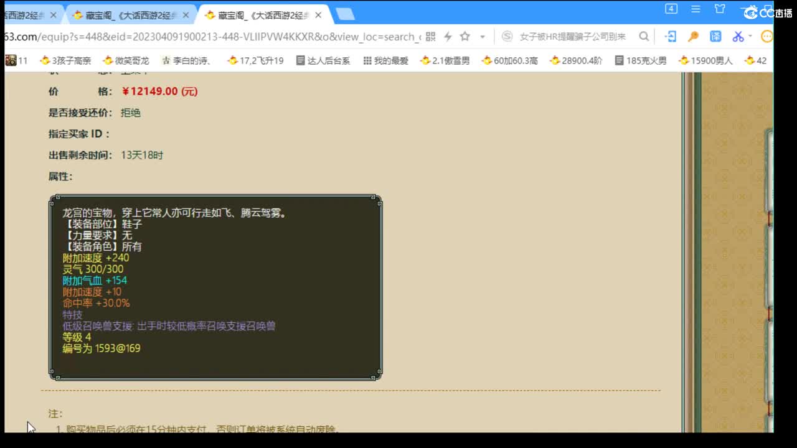This screenshot has width=797, height=448.
Task: Click the login arrow icon in toolbar
Action: 671,37
